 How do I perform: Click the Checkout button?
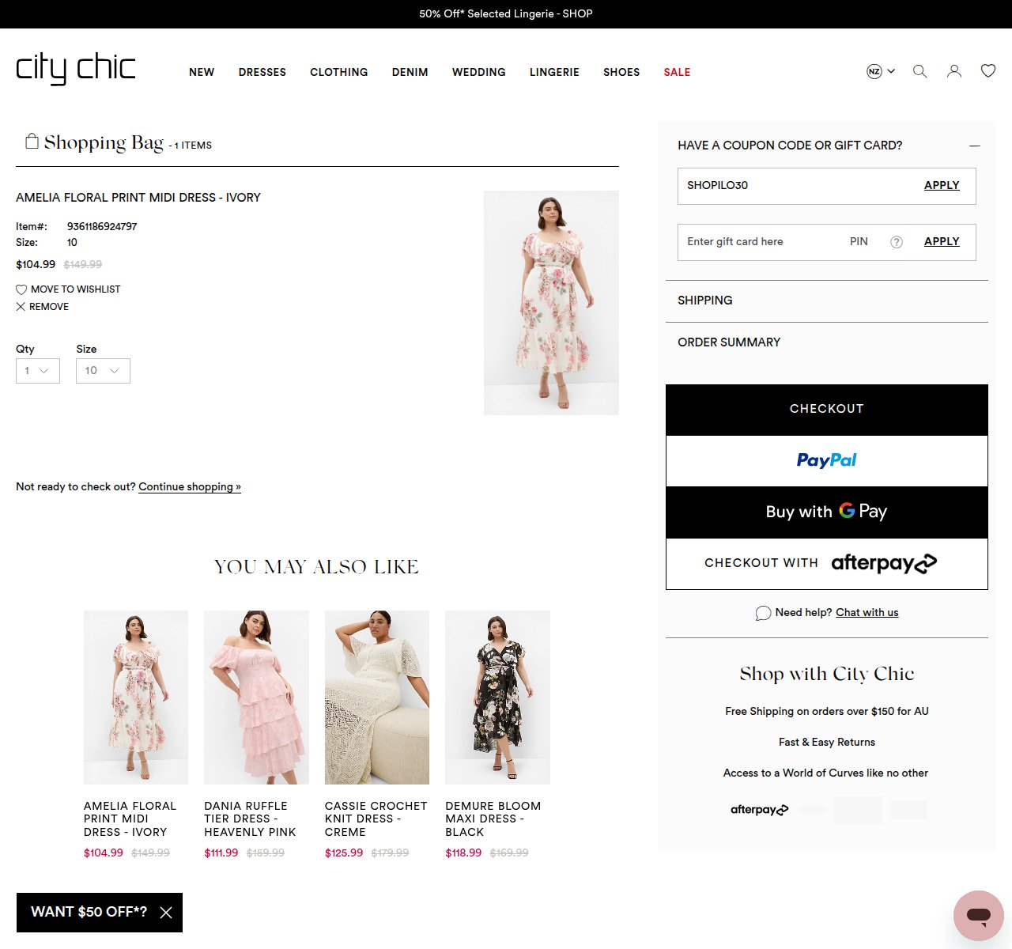coord(827,410)
